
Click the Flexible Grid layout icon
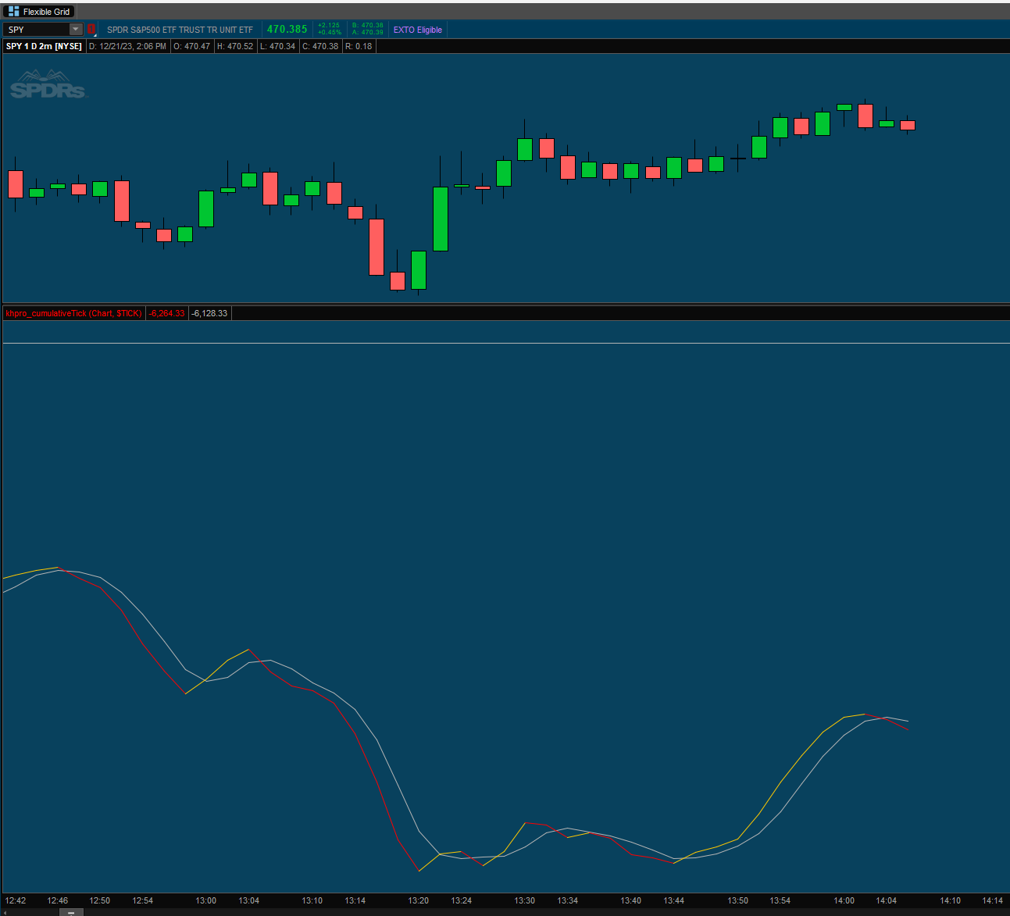coord(12,12)
